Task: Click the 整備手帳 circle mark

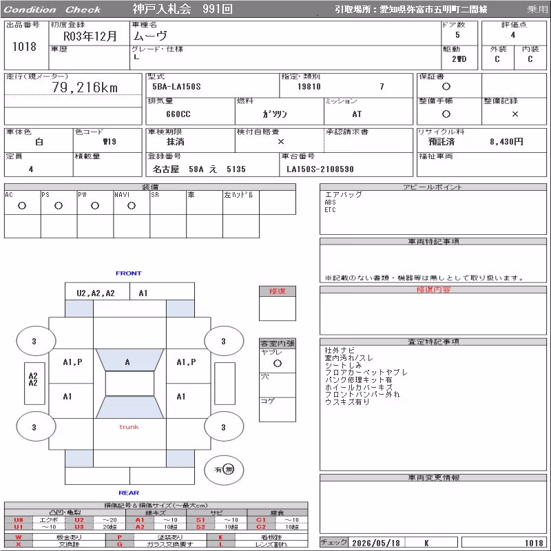Action: point(446,114)
